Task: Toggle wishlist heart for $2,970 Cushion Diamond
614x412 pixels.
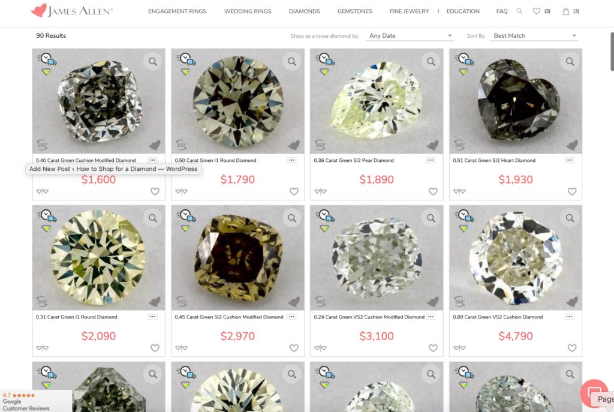Action: [x=294, y=348]
